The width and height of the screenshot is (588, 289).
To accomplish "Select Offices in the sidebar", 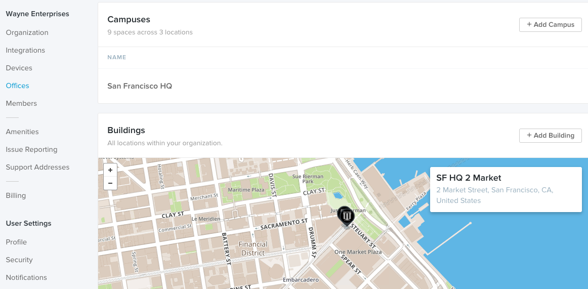I will [18, 86].
